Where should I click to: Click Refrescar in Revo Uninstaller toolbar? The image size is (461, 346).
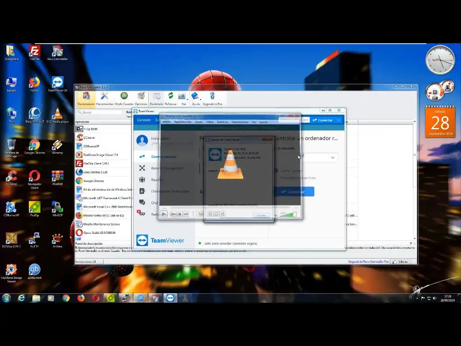coord(171,99)
